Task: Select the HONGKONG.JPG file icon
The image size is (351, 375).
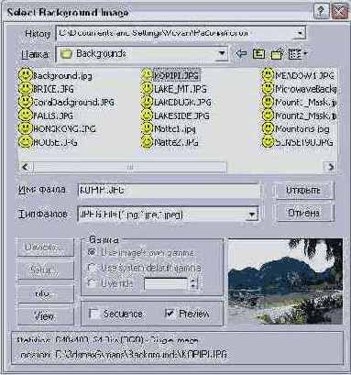Action: [x=26, y=128]
